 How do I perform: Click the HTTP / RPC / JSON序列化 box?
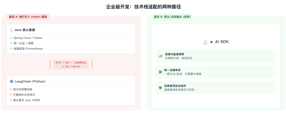tap(71, 64)
